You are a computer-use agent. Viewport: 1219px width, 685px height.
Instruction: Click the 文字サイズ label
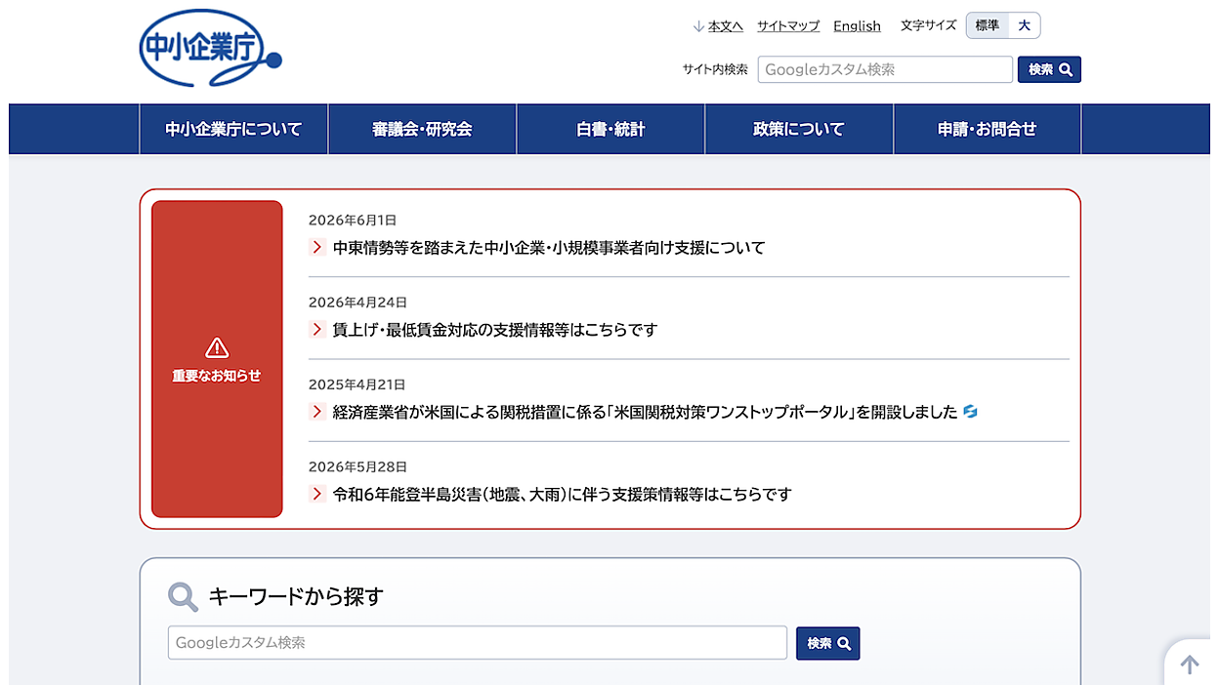coord(929,25)
